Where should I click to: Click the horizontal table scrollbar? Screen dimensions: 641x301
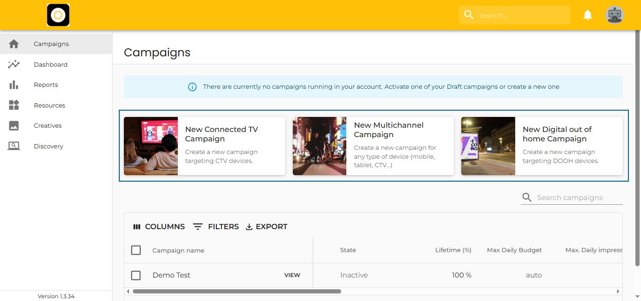coord(237,291)
